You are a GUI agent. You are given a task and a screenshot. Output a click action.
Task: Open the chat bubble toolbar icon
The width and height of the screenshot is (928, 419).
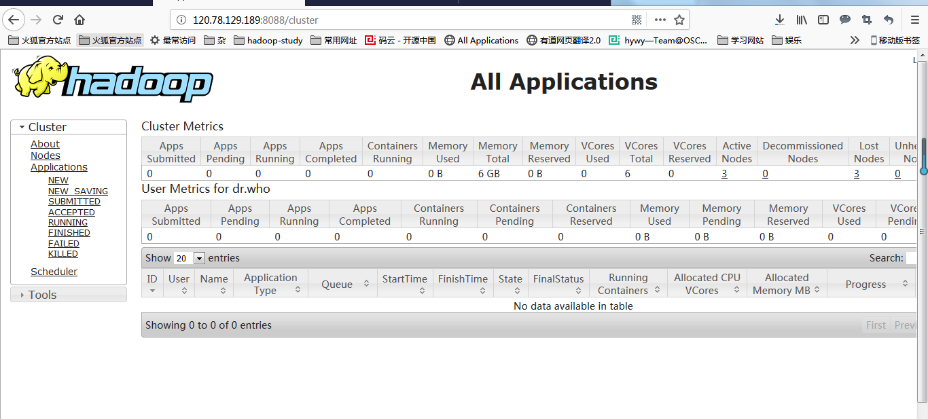tap(844, 20)
